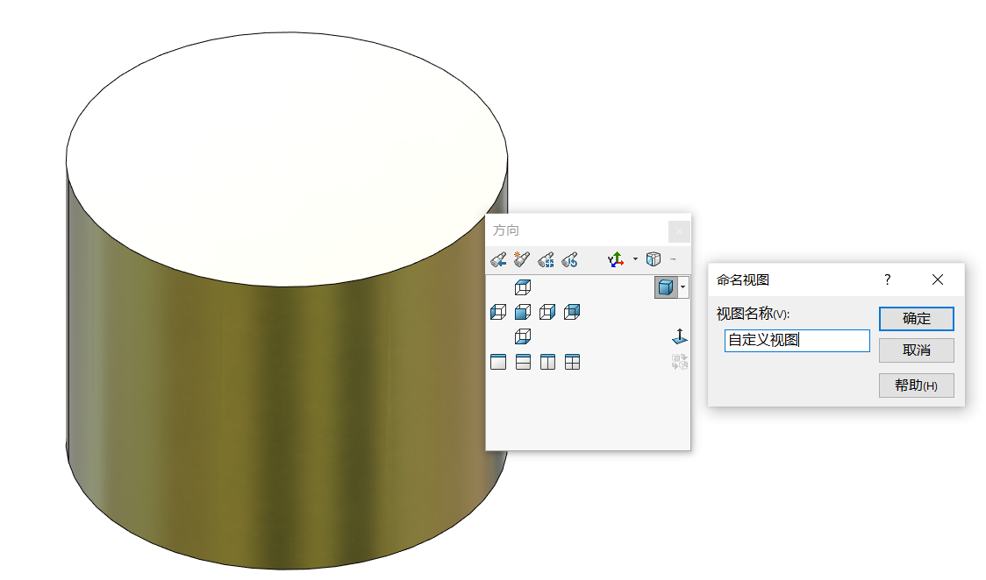
Task: Open help with 帮助(H) button
Action: [x=916, y=385]
